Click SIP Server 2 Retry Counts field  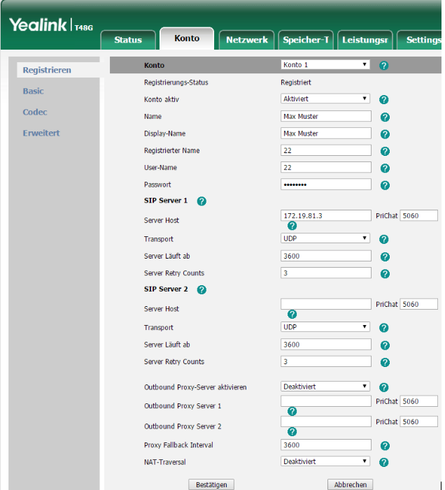click(x=326, y=361)
